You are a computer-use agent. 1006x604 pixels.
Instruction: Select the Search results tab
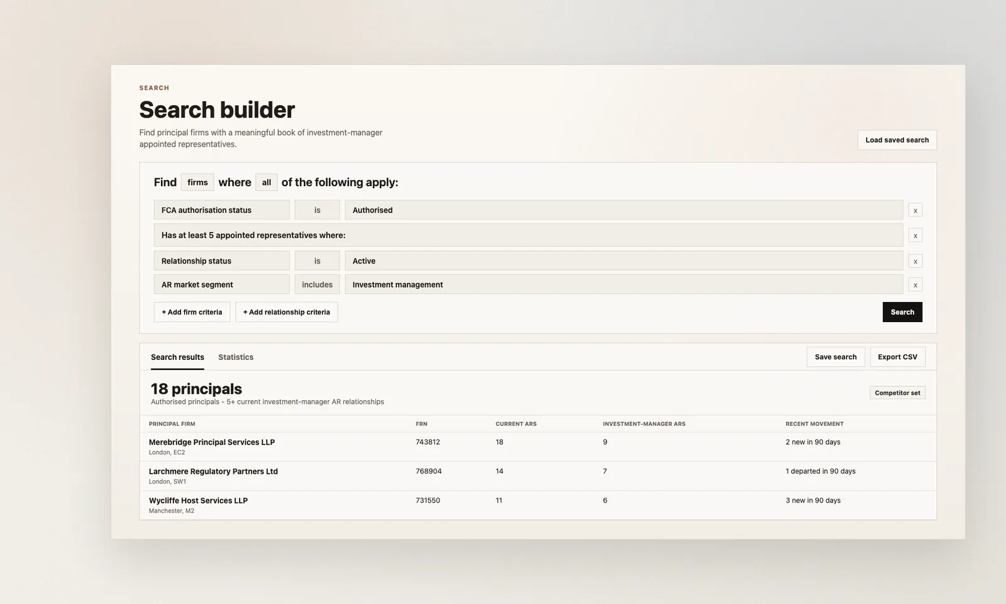[177, 357]
